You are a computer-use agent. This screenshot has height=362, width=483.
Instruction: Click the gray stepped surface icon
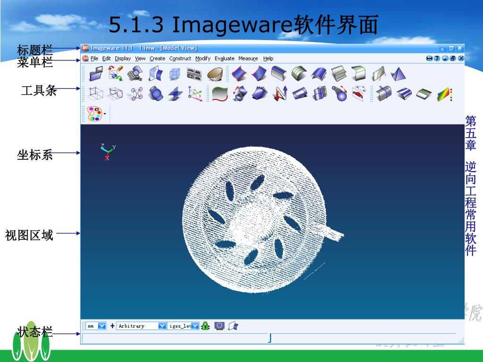(339, 74)
